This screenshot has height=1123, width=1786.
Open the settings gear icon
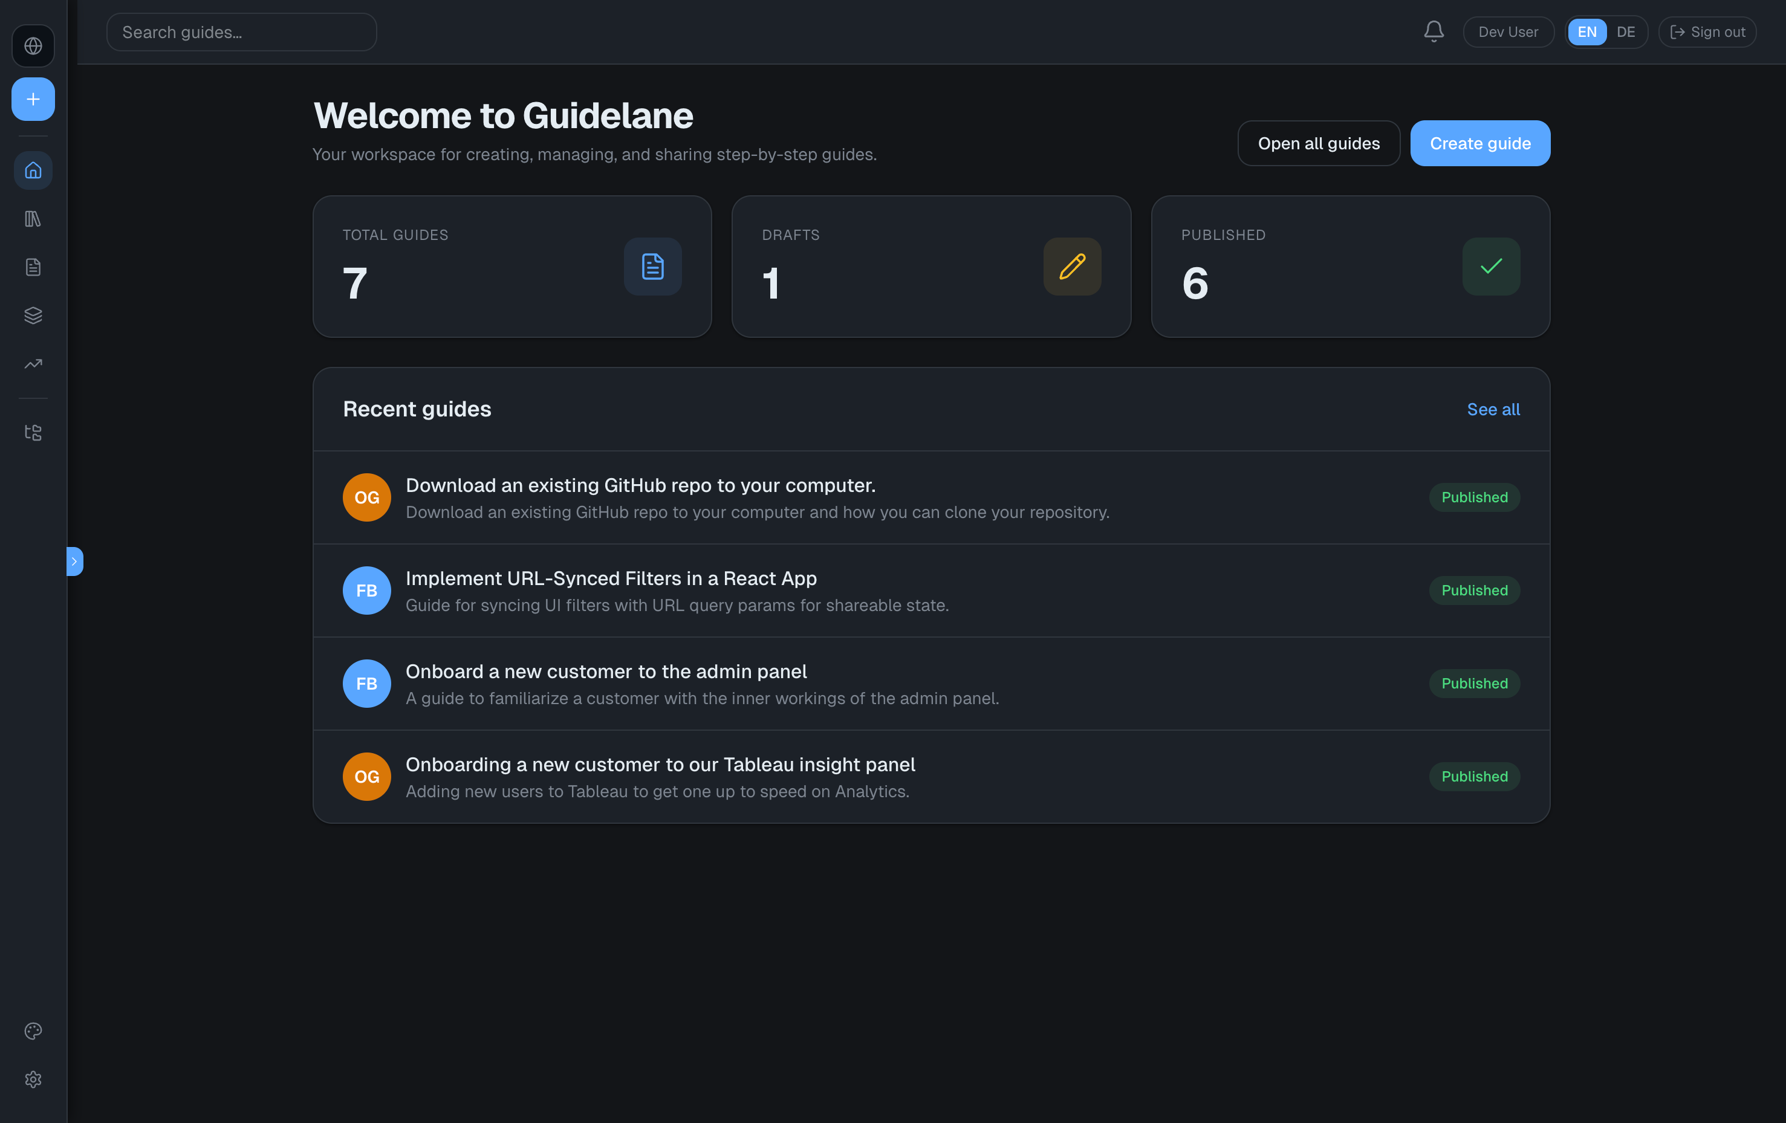coord(33,1079)
